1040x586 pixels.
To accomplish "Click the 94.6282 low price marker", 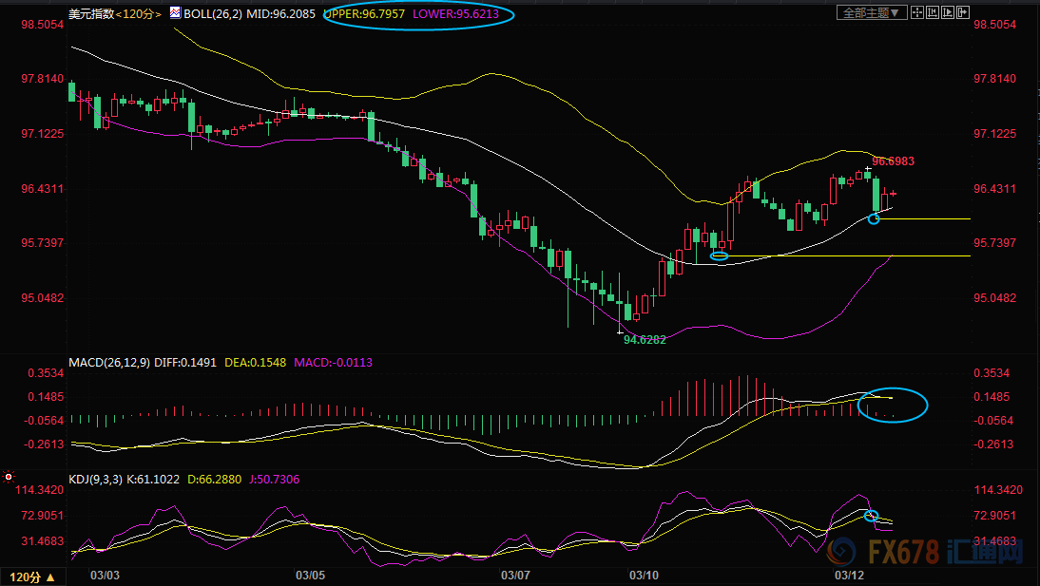I will tap(644, 339).
